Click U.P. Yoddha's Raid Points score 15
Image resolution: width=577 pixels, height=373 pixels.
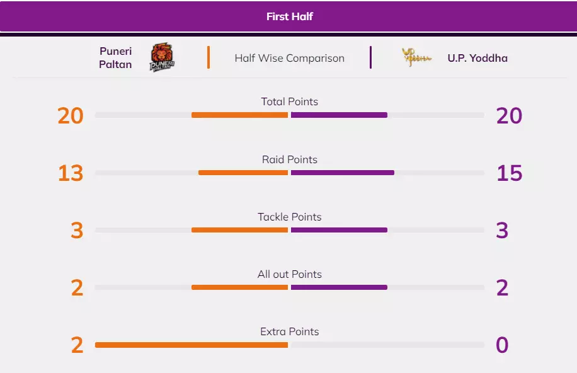tap(509, 173)
